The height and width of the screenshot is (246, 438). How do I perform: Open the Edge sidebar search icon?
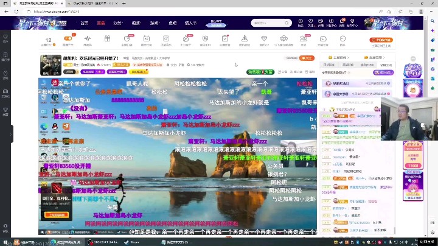click(x=433, y=21)
